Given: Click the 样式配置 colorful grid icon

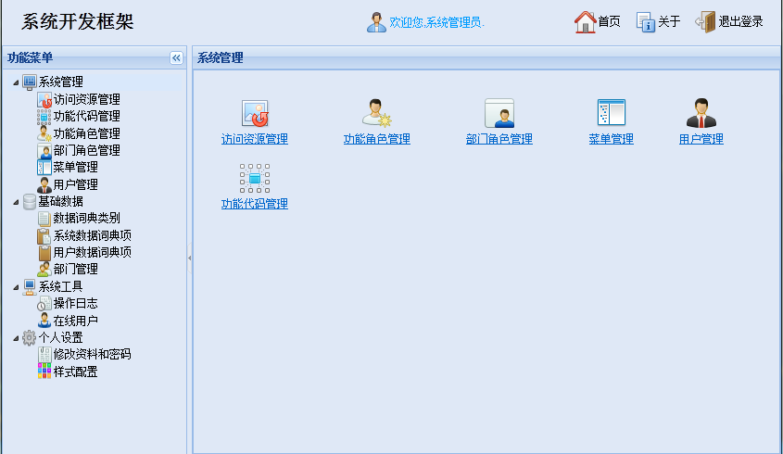Looking at the screenshot, I should 44,372.
